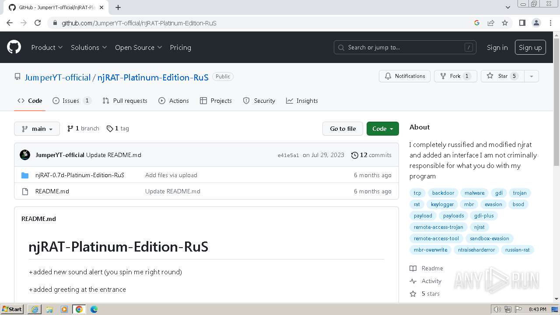Open the russian-rat topic tag

[517, 250]
